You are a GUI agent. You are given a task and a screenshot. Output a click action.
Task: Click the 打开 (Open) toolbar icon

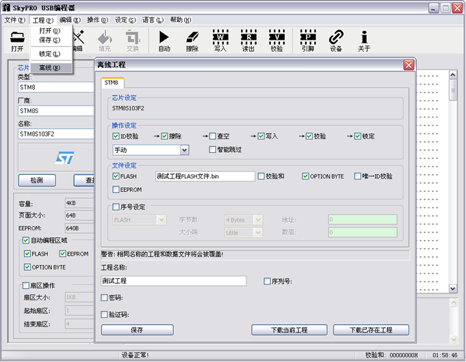point(17,40)
